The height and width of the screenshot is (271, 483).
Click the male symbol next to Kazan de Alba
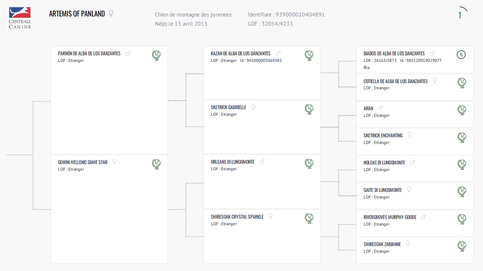278,53
